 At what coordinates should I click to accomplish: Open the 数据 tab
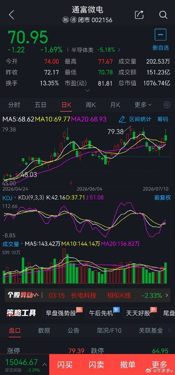44,330
